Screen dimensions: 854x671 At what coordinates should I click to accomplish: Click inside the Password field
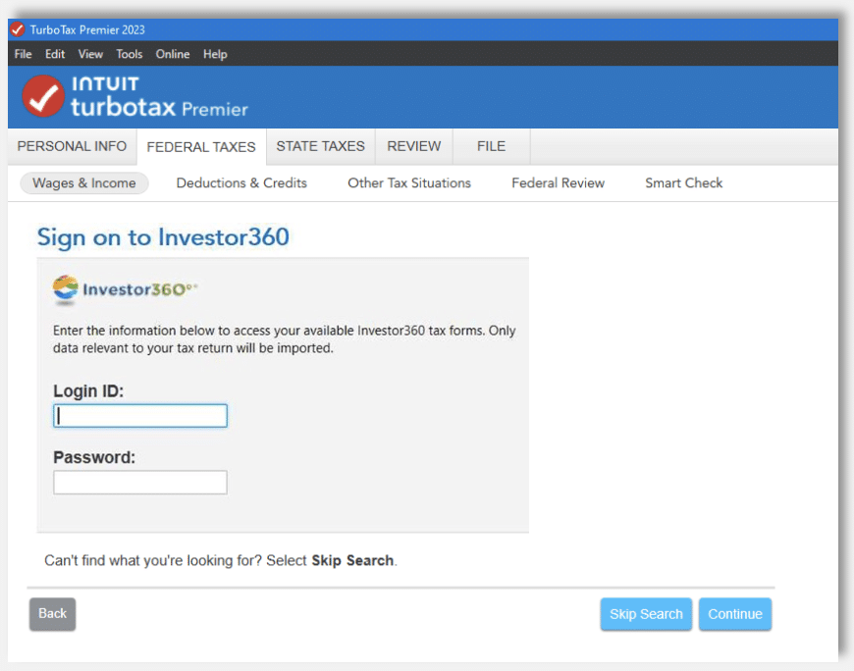(x=139, y=482)
